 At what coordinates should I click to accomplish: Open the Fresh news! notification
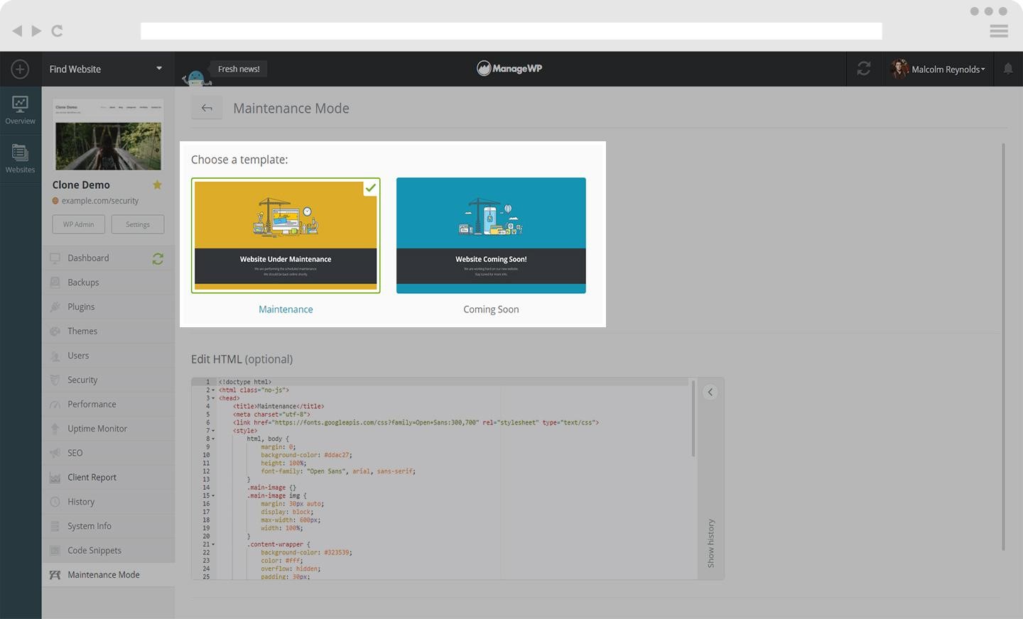[x=239, y=69]
